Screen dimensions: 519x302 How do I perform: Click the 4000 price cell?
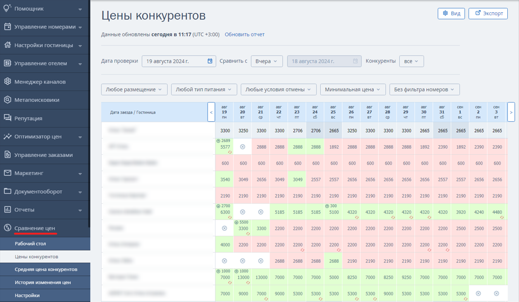(225, 245)
